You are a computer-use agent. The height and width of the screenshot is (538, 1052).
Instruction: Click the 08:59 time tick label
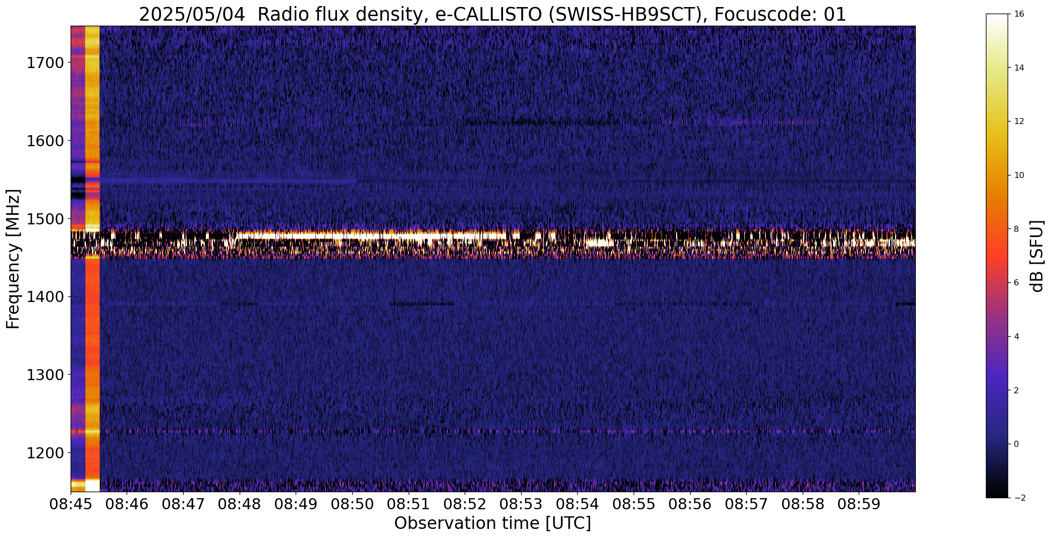[859, 504]
